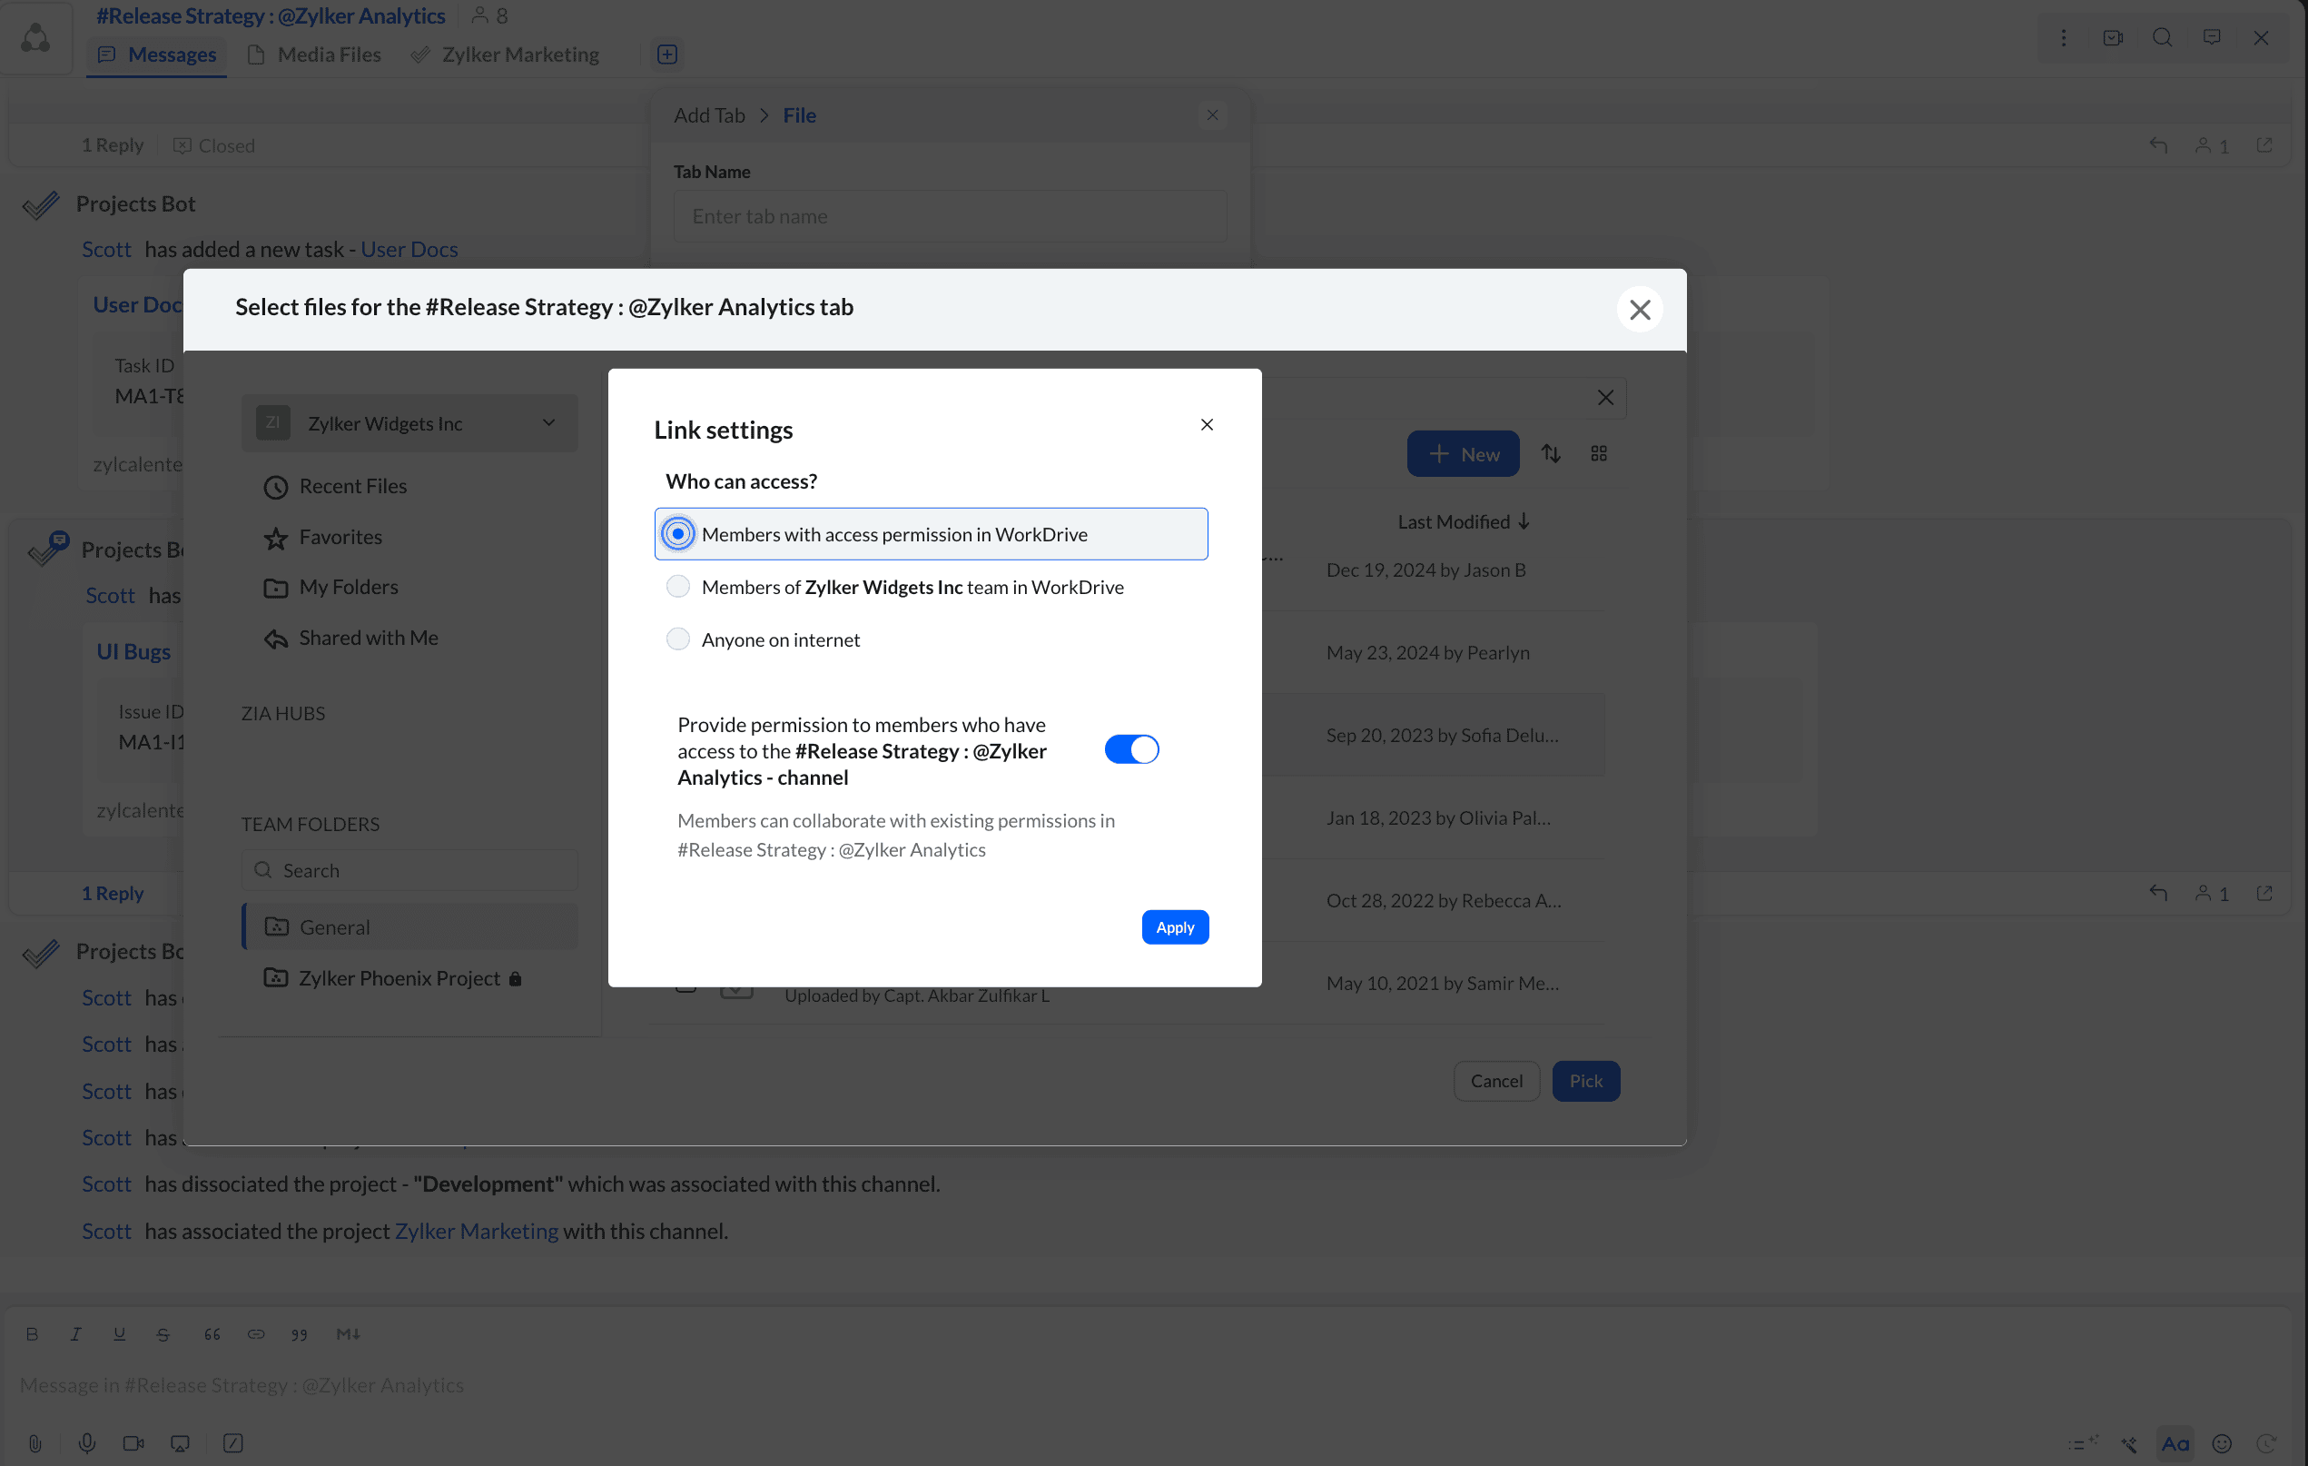Click the New button in file picker
Screen dimensions: 2308x1466
(x=1463, y=454)
